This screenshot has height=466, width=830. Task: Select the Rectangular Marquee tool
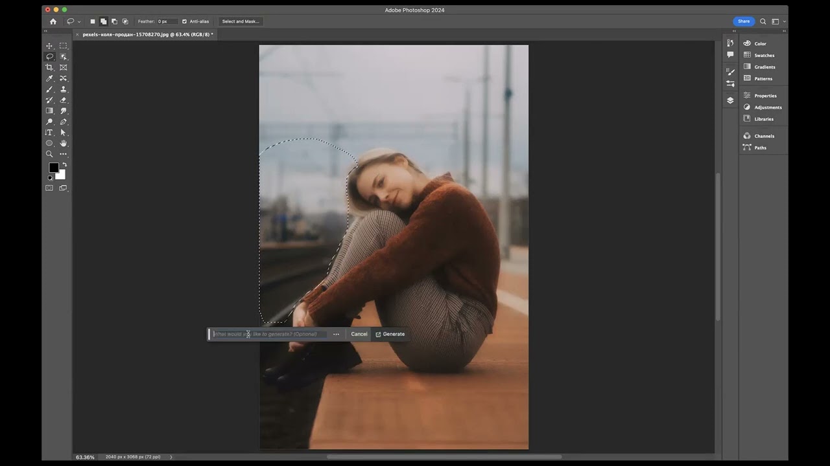click(63, 46)
